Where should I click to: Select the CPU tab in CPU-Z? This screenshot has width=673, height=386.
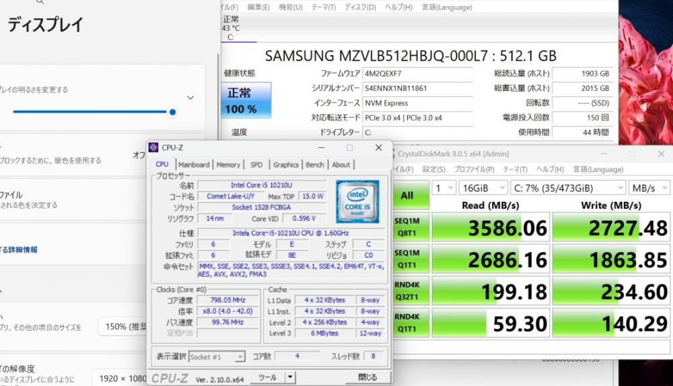pos(162,164)
